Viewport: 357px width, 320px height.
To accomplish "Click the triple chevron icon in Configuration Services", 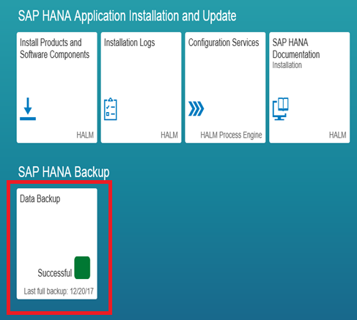I will tap(196, 108).
